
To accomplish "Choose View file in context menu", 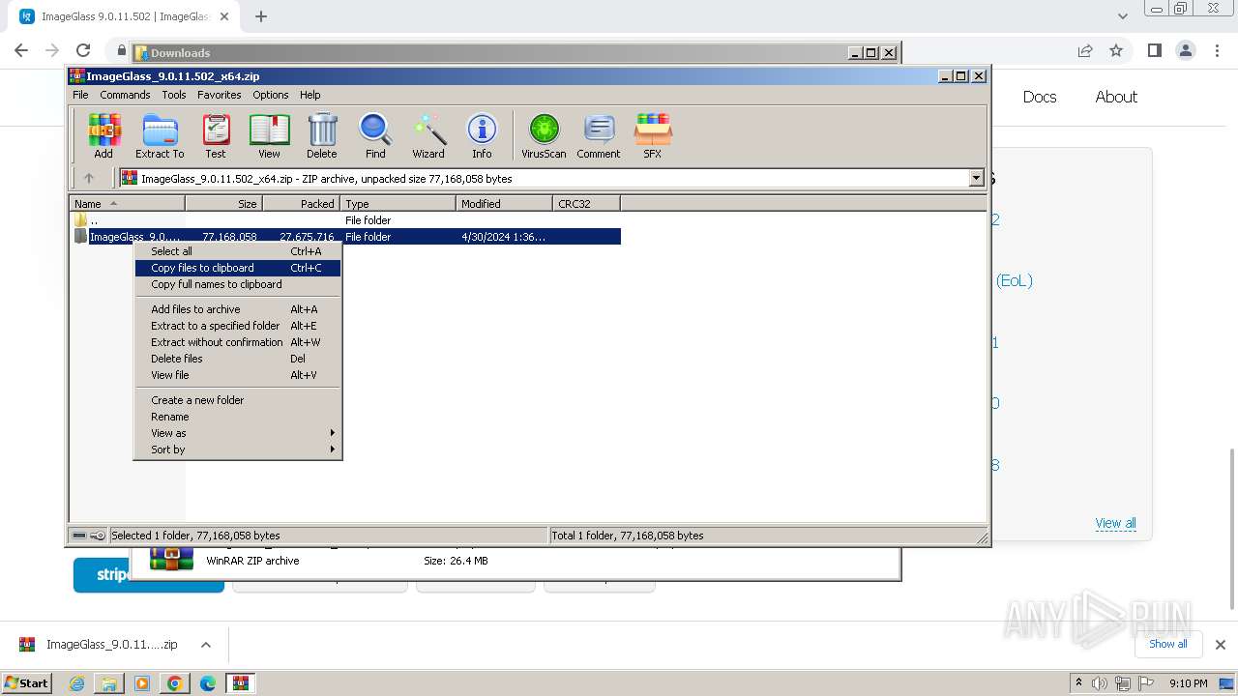I will (x=238, y=375).
